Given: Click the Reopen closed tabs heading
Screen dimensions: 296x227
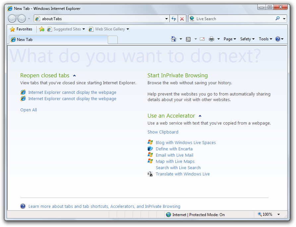Looking at the screenshot, I should coord(45,75).
